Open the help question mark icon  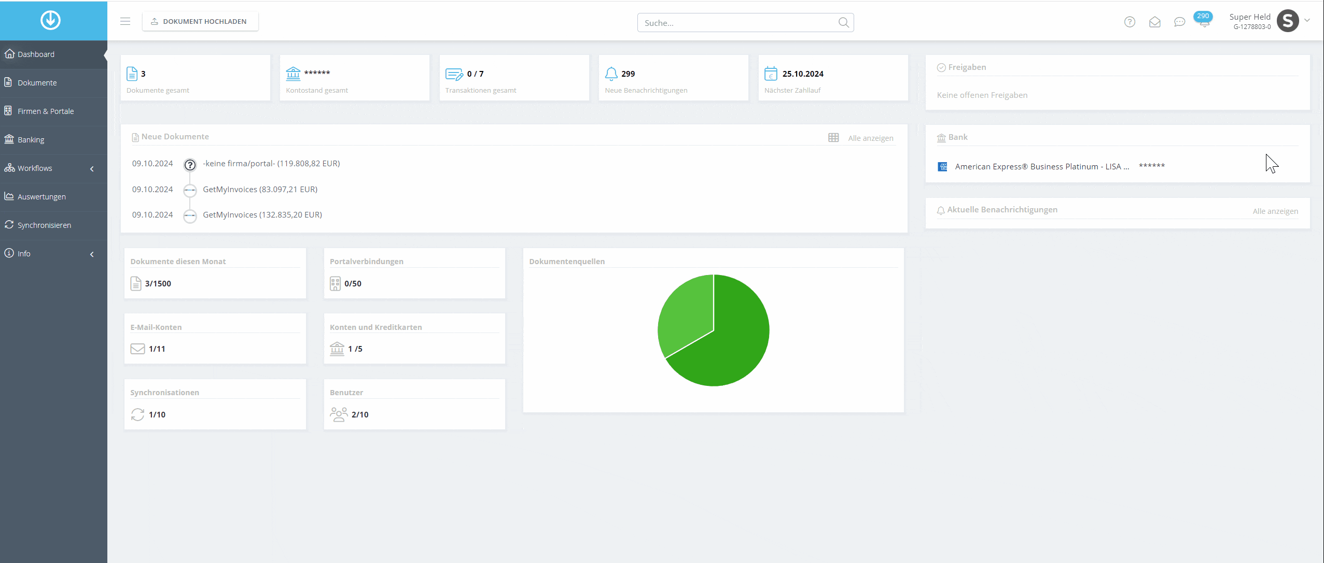[x=1130, y=22]
